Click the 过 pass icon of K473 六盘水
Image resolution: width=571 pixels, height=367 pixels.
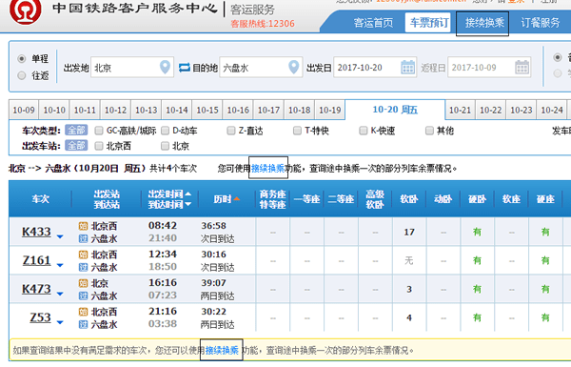click(x=84, y=296)
